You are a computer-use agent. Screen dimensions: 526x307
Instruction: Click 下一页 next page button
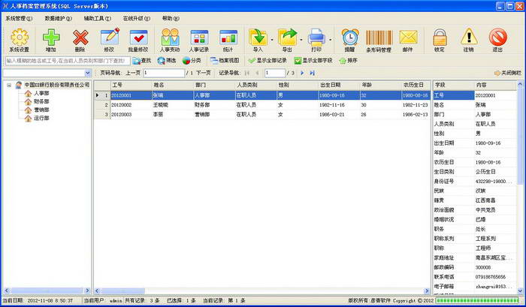204,73
